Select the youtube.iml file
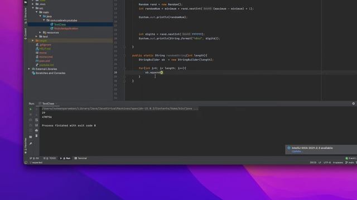The width and height of the screenshot is (357, 200). click(46, 65)
